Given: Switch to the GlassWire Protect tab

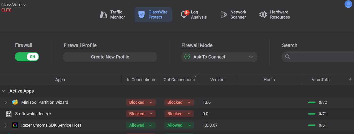Looking at the screenshot, I should pyautogui.click(x=153, y=15).
